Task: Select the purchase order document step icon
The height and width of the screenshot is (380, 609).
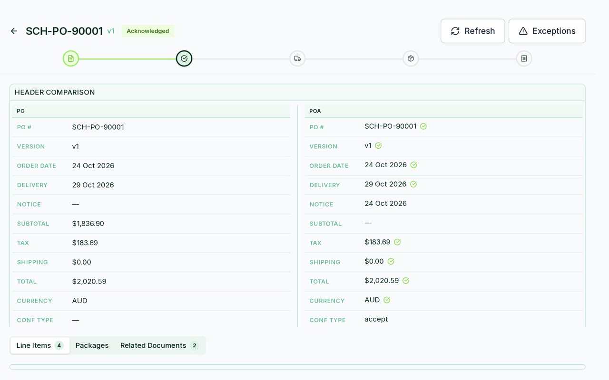Action: (x=71, y=58)
